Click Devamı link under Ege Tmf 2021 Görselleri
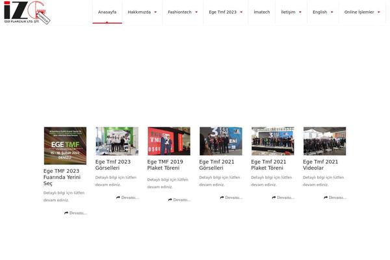Viewport: 390px width, 260px height. click(x=231, y=198)
